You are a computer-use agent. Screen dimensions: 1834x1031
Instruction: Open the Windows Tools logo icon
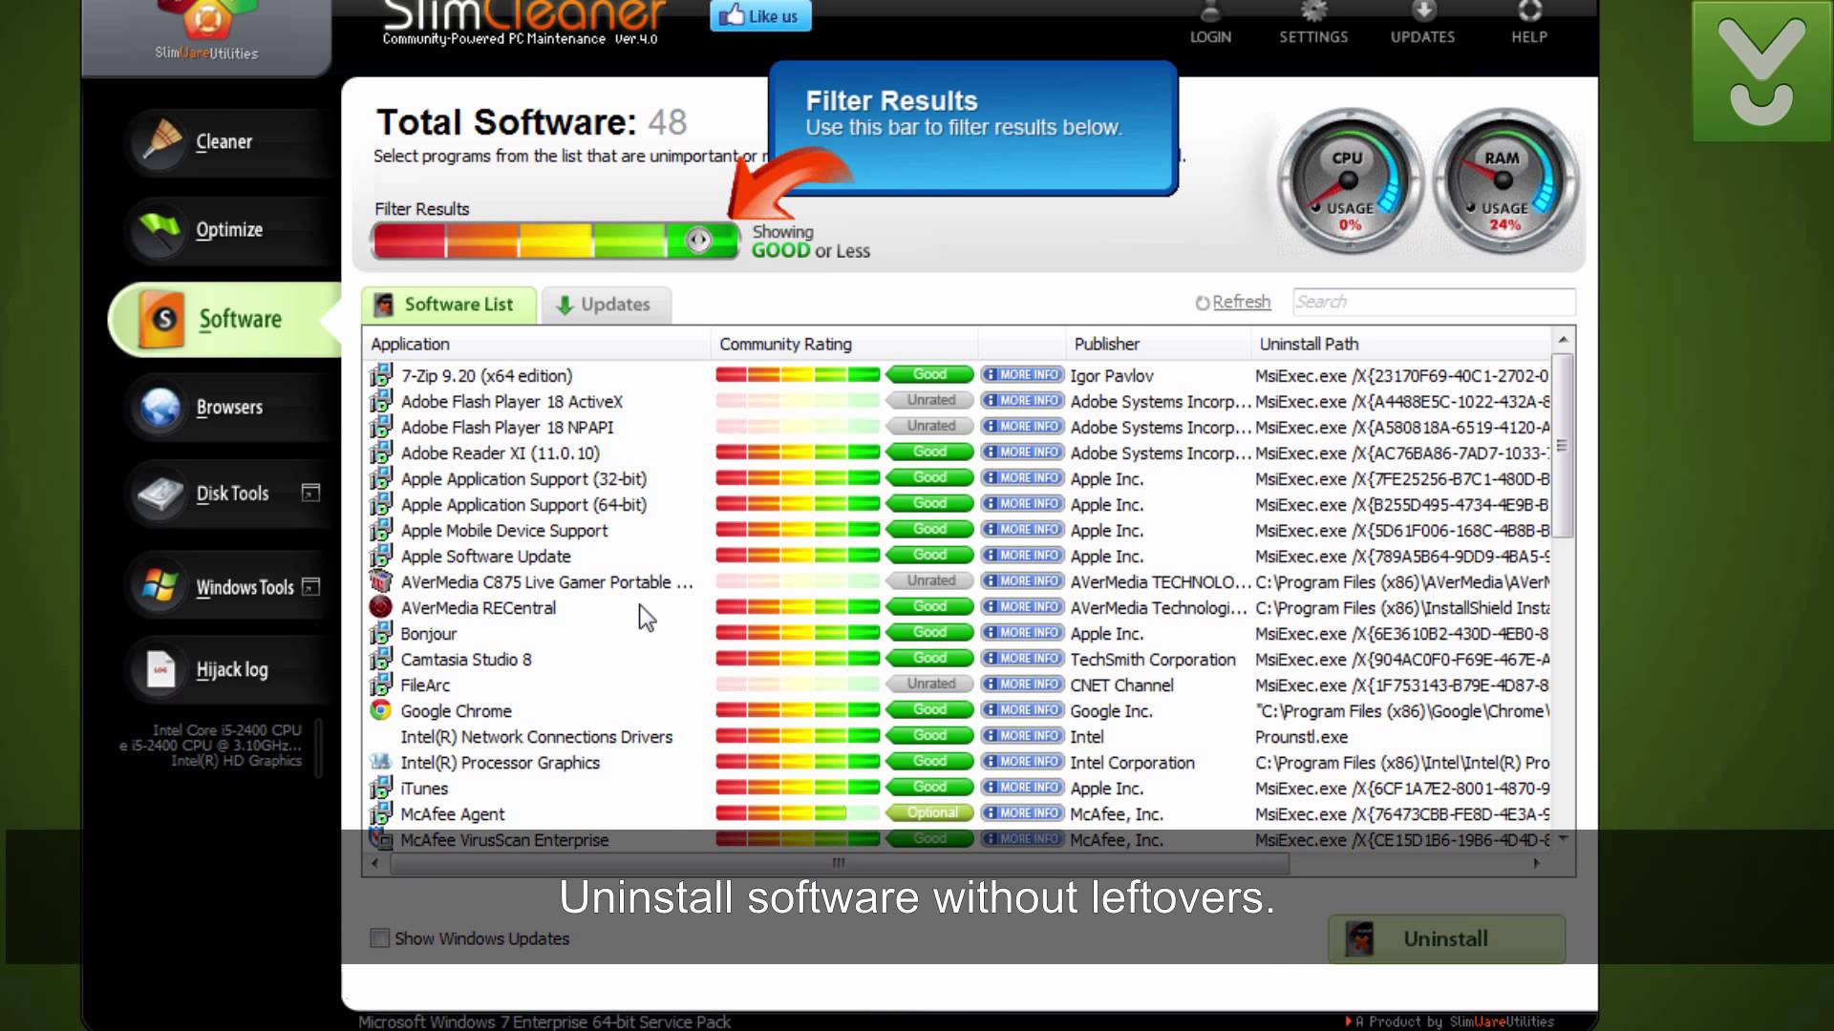(x=160, y=586)
